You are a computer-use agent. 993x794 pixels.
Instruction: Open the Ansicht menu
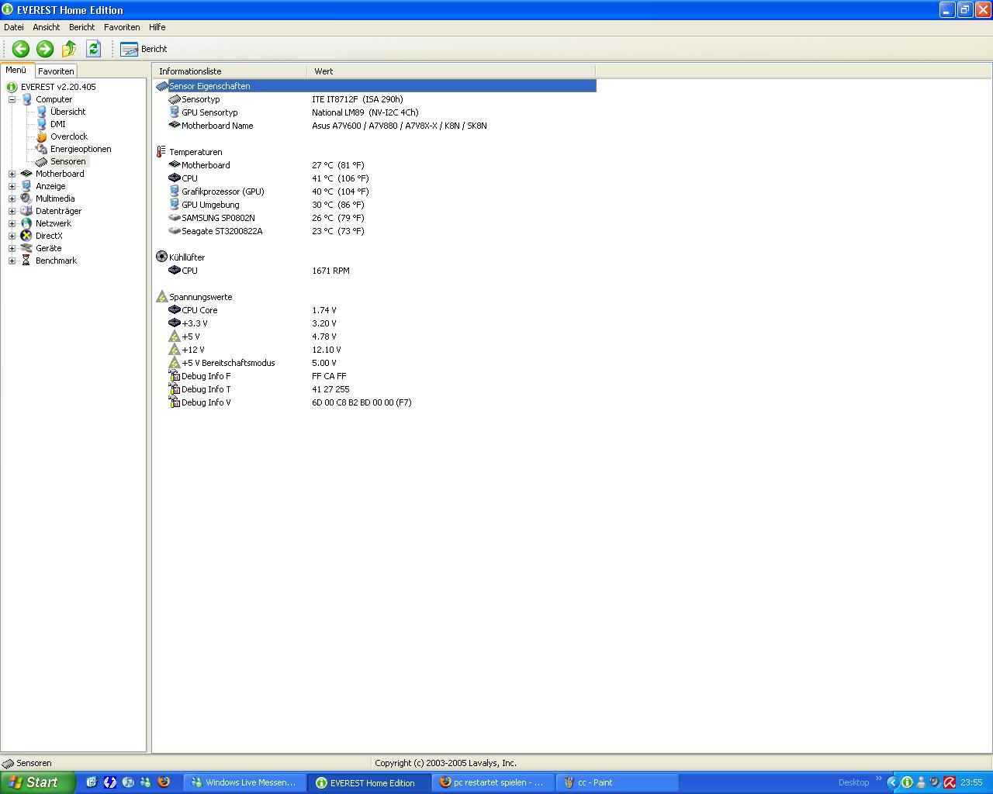pyautogui.click(x=47, y=27)
